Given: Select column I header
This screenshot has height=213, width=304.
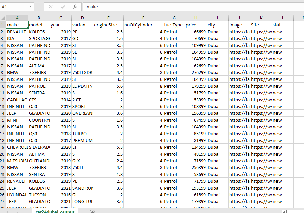Looking at the screenshot, I should tap(217, 18).
